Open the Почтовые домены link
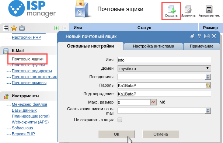Screen dimensions: 223x143 coord(29,83)
